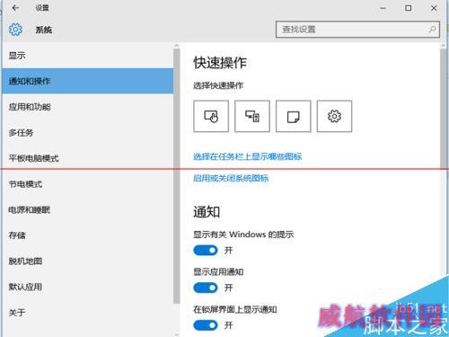Select the connect devices quick action tile
The image size is (449, 337).
pos(252,116)
